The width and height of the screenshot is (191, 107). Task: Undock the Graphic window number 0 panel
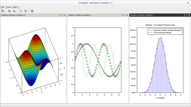pos(62,15)
